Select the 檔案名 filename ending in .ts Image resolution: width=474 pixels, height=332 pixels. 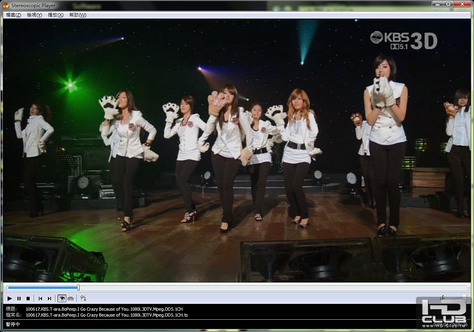pos(107,315)
